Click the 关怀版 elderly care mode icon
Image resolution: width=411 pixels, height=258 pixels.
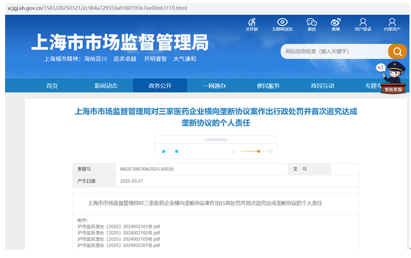[x=252, y=24]
